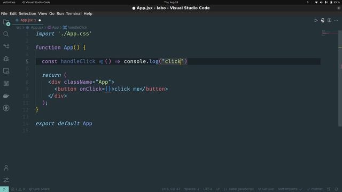Screen dimensions: 342x192
Task: Open notifications bell in the status bar
Action: click(336, 189)
